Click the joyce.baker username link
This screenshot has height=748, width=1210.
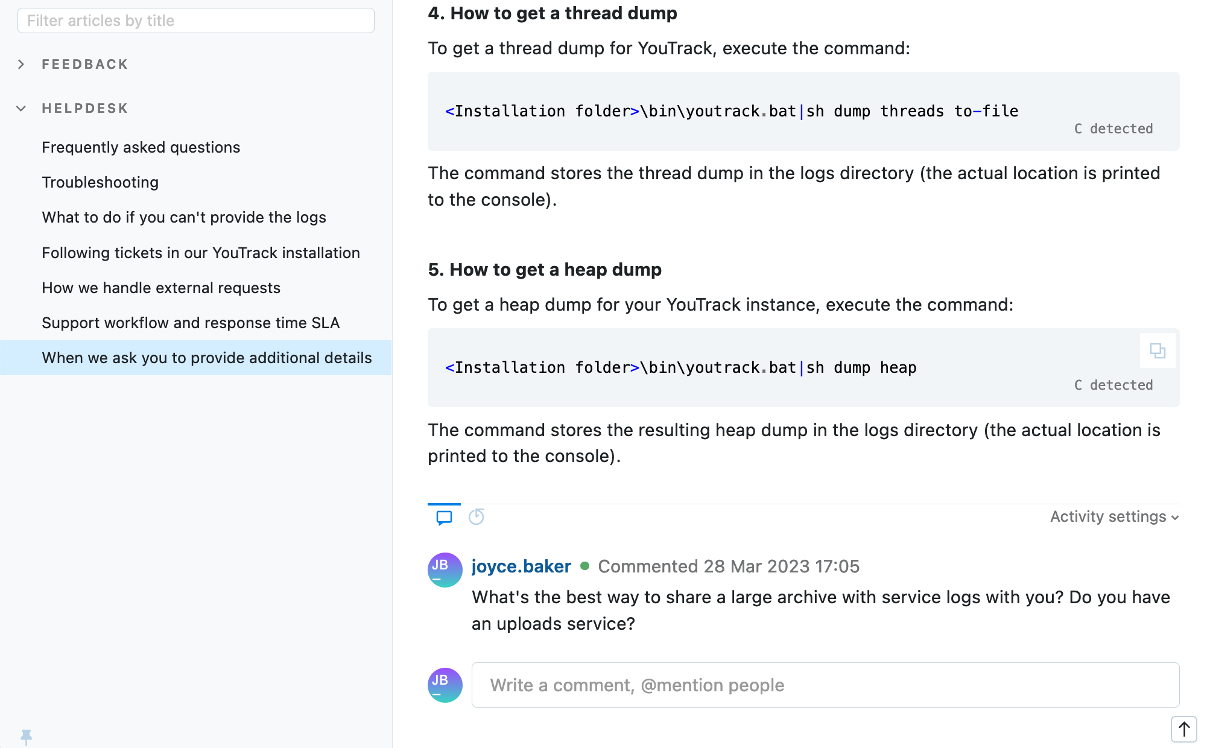click(x=521, y=566)
